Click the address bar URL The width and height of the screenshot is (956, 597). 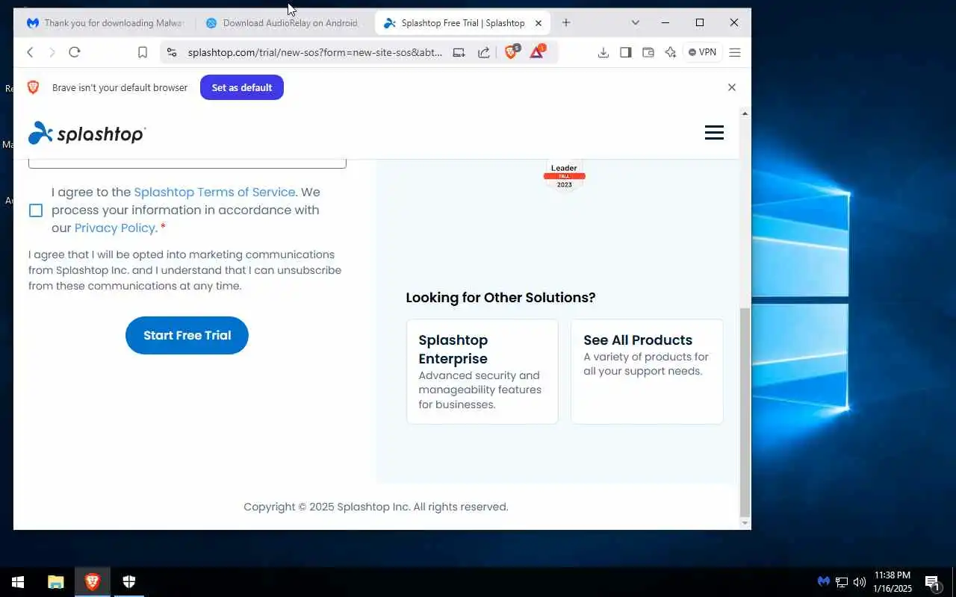[314, 52]
